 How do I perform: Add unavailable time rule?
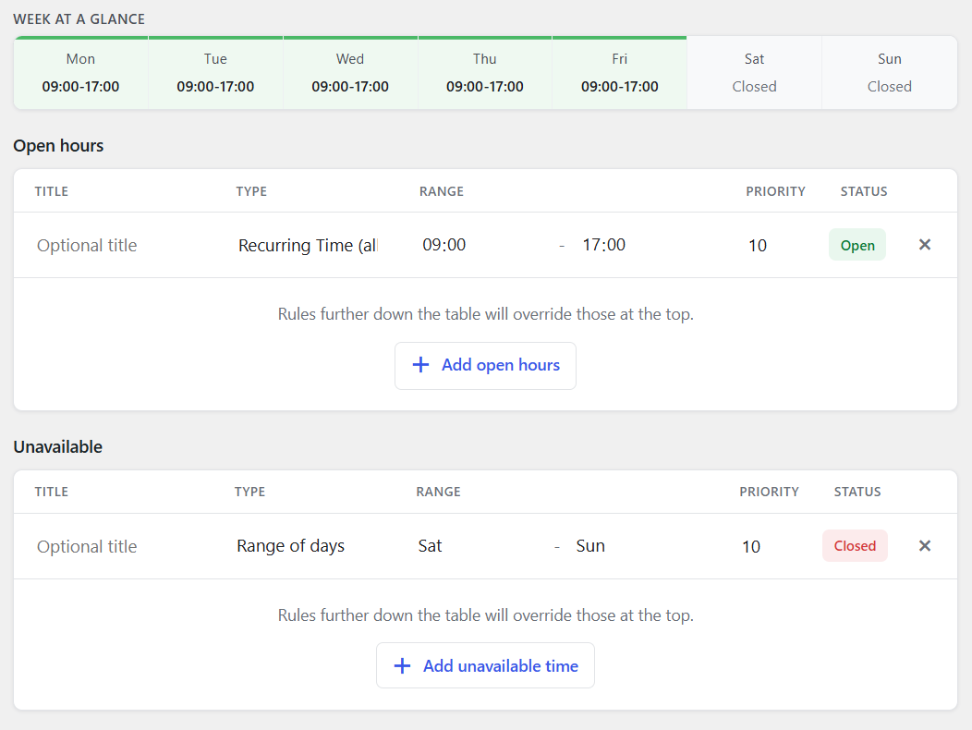[x=485, y=665]
